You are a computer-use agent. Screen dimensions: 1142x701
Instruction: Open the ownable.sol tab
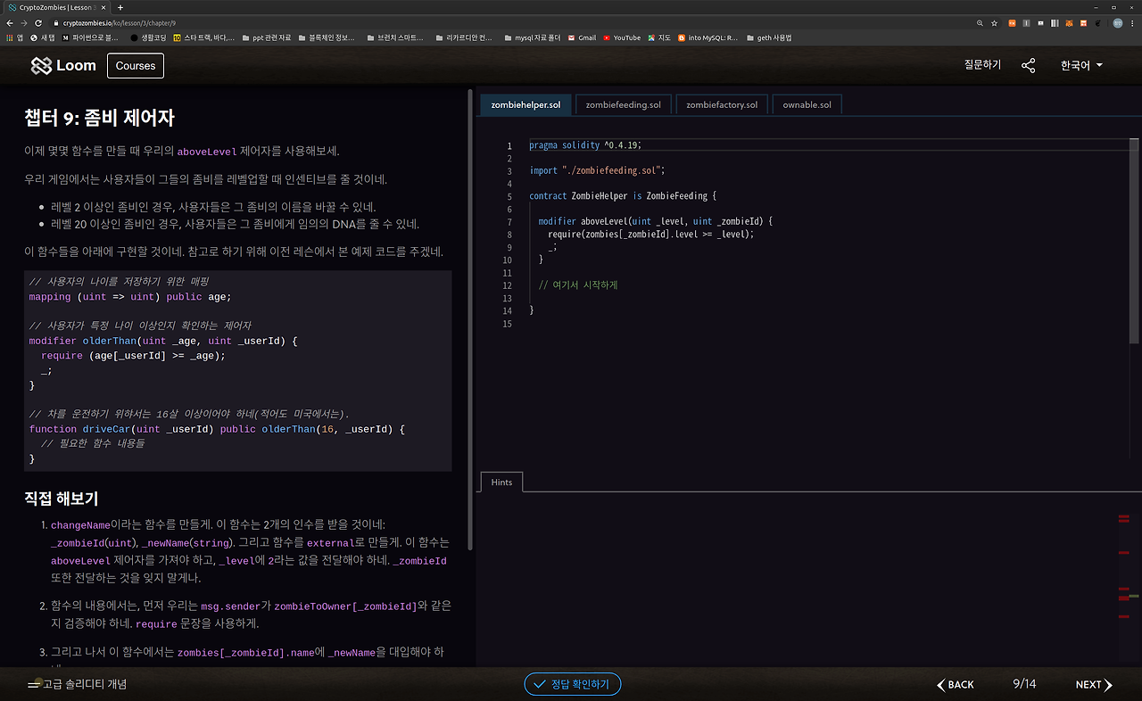point(807,104)
